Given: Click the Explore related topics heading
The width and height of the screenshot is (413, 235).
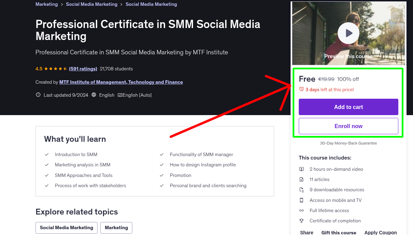Looking at the screenshot, I should point(77,212).
